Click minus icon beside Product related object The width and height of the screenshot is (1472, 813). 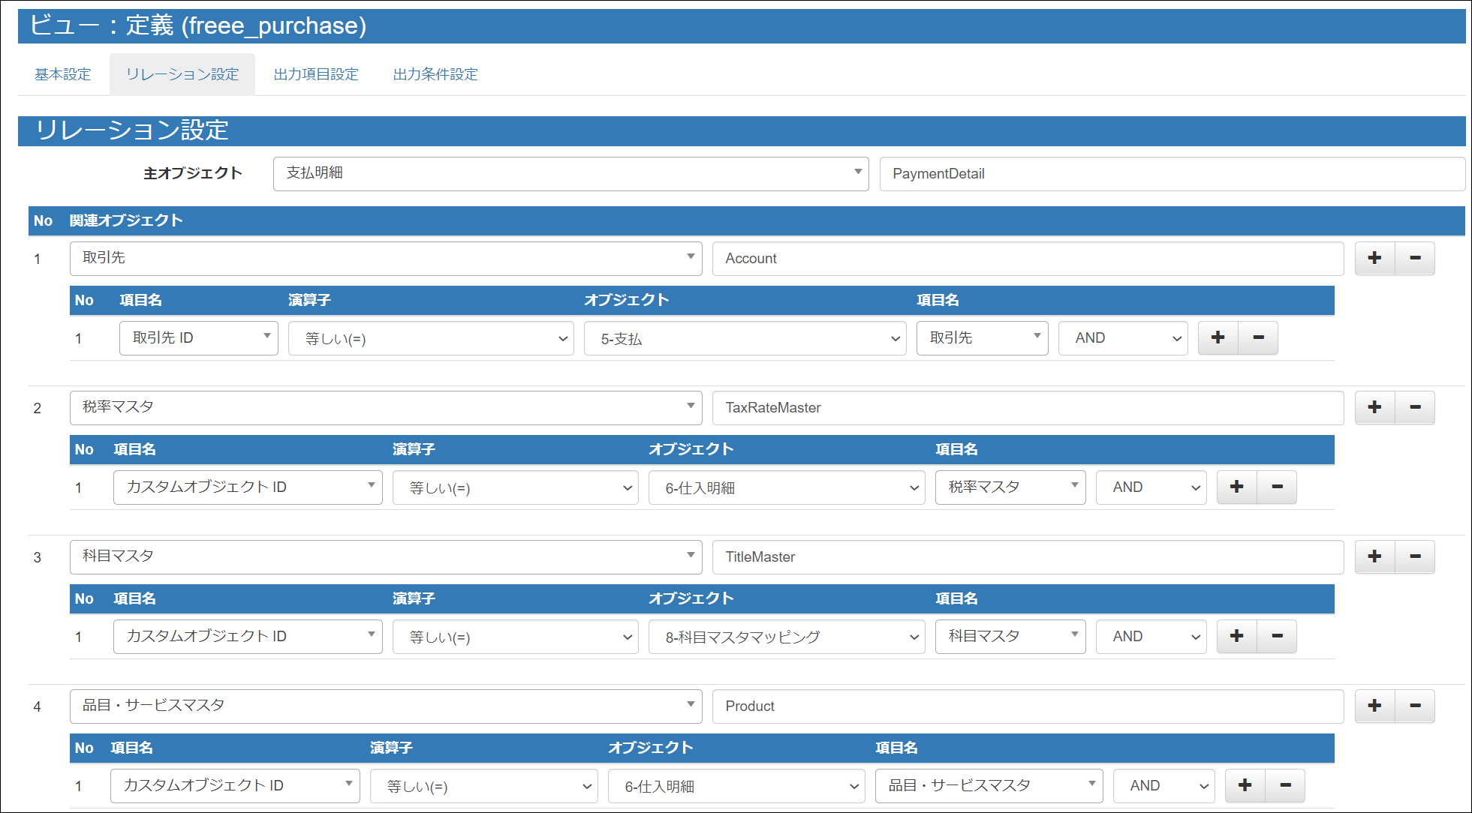[x=1415, y=706]
